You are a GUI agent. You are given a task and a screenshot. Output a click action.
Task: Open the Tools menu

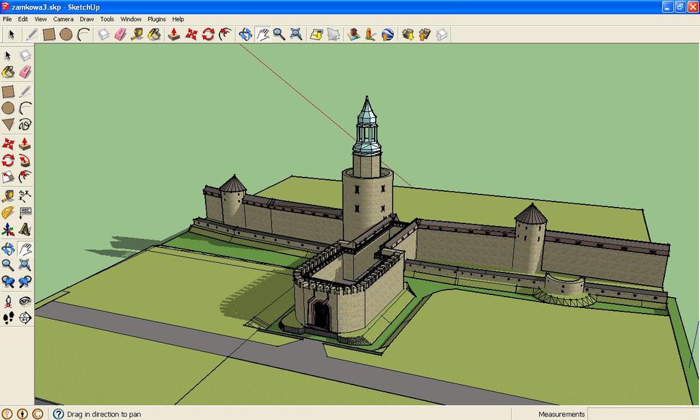click(x=107, y=19)
